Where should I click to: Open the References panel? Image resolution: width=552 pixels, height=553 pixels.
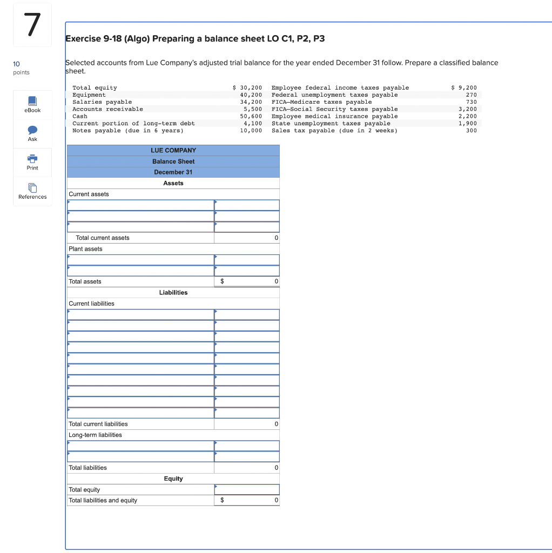click(x=32, y=192)
